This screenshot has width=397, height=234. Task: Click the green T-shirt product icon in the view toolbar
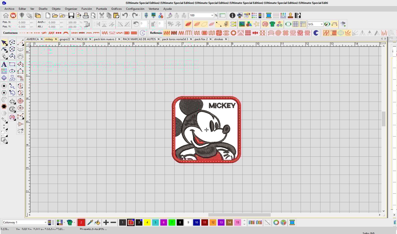272,24
